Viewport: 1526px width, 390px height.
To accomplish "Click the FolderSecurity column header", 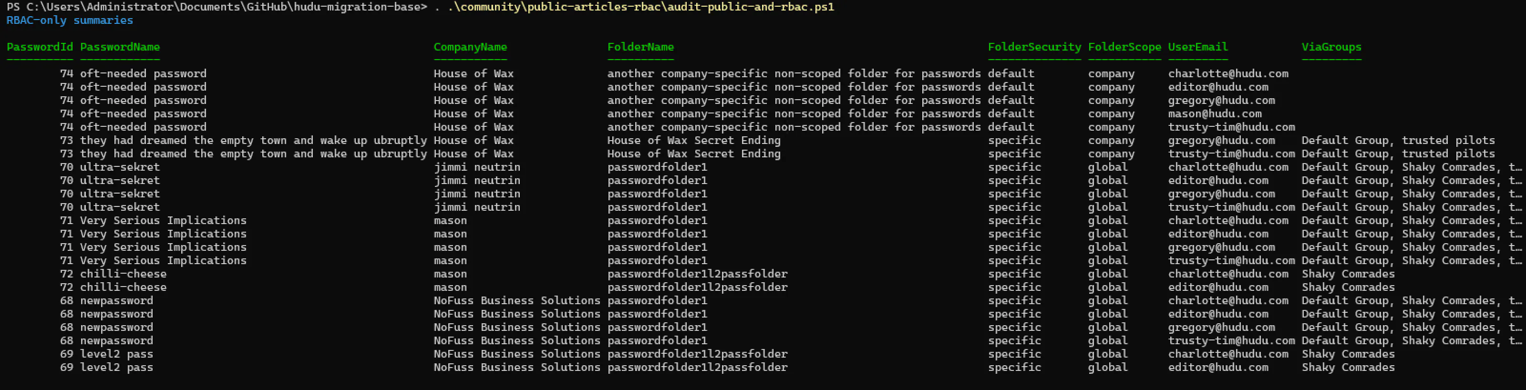I will click(1034, 47).
